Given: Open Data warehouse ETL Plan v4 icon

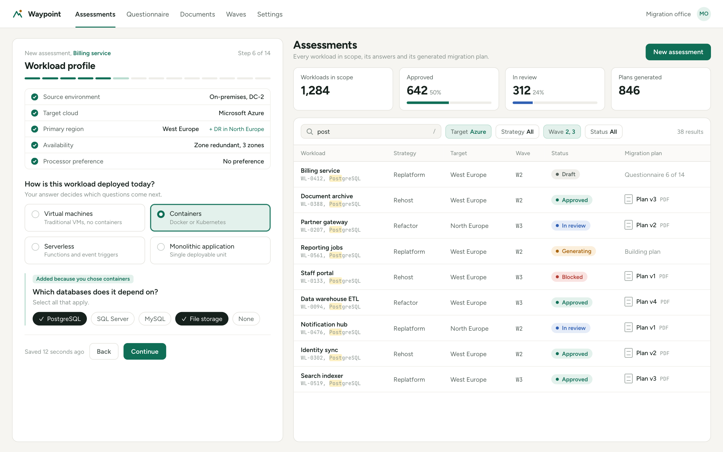Looking at the screenshot, I should point(628,302).
